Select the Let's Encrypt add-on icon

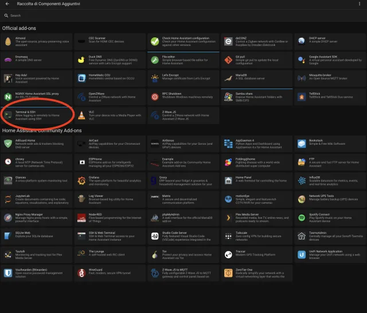coord(155,78)
